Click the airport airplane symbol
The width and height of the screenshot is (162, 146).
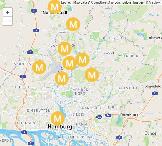coord(62,68)
